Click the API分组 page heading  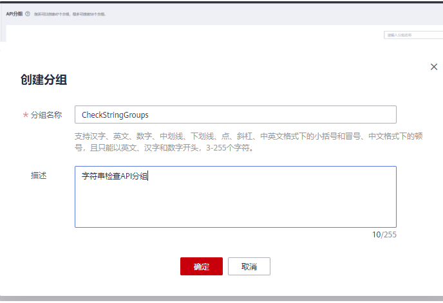tap(14, 14)
